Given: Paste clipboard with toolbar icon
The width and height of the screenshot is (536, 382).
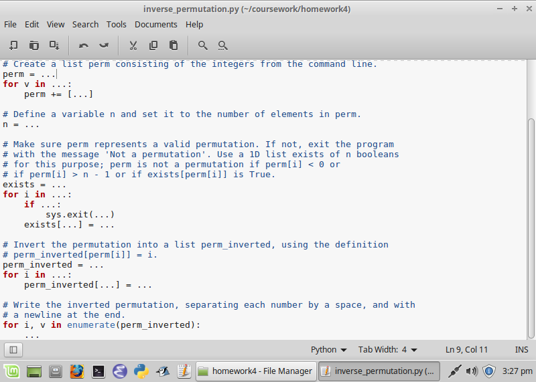Looking at the screenshot, I should pos(174,45).
